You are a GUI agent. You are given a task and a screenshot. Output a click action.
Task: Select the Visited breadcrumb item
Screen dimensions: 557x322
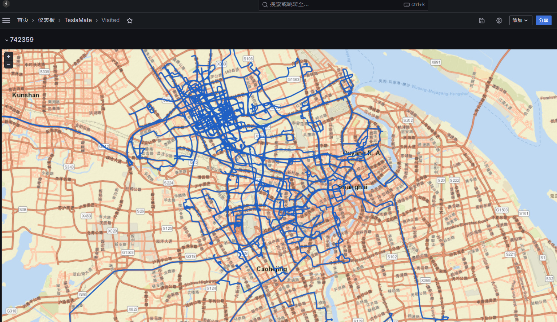(x=110, y=20)
